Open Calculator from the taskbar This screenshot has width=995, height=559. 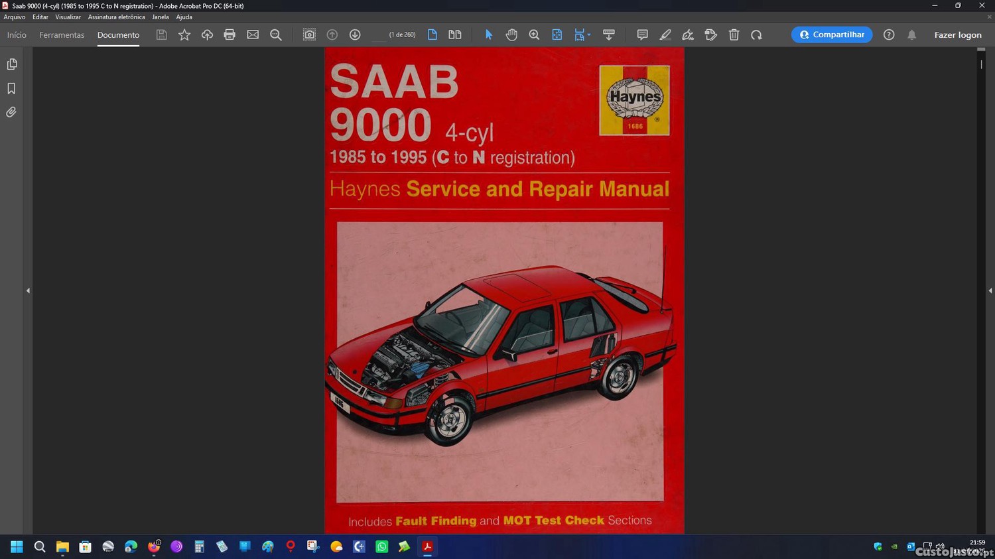coord(199,546)
